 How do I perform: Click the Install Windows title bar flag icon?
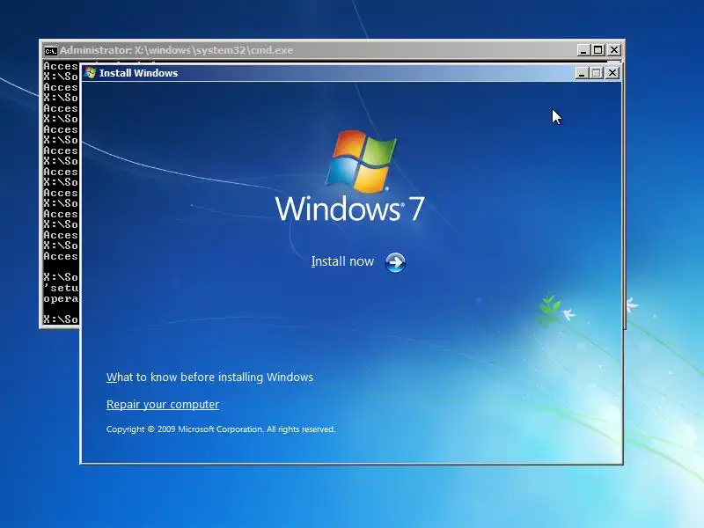coord(91,73)
